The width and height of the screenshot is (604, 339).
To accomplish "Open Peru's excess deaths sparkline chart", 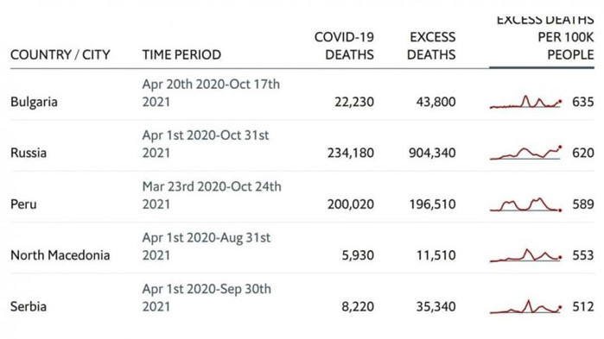I will [x=526, y=204].
